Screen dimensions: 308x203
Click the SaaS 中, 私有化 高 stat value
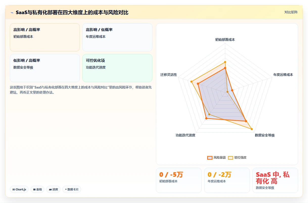coord(273,178)
